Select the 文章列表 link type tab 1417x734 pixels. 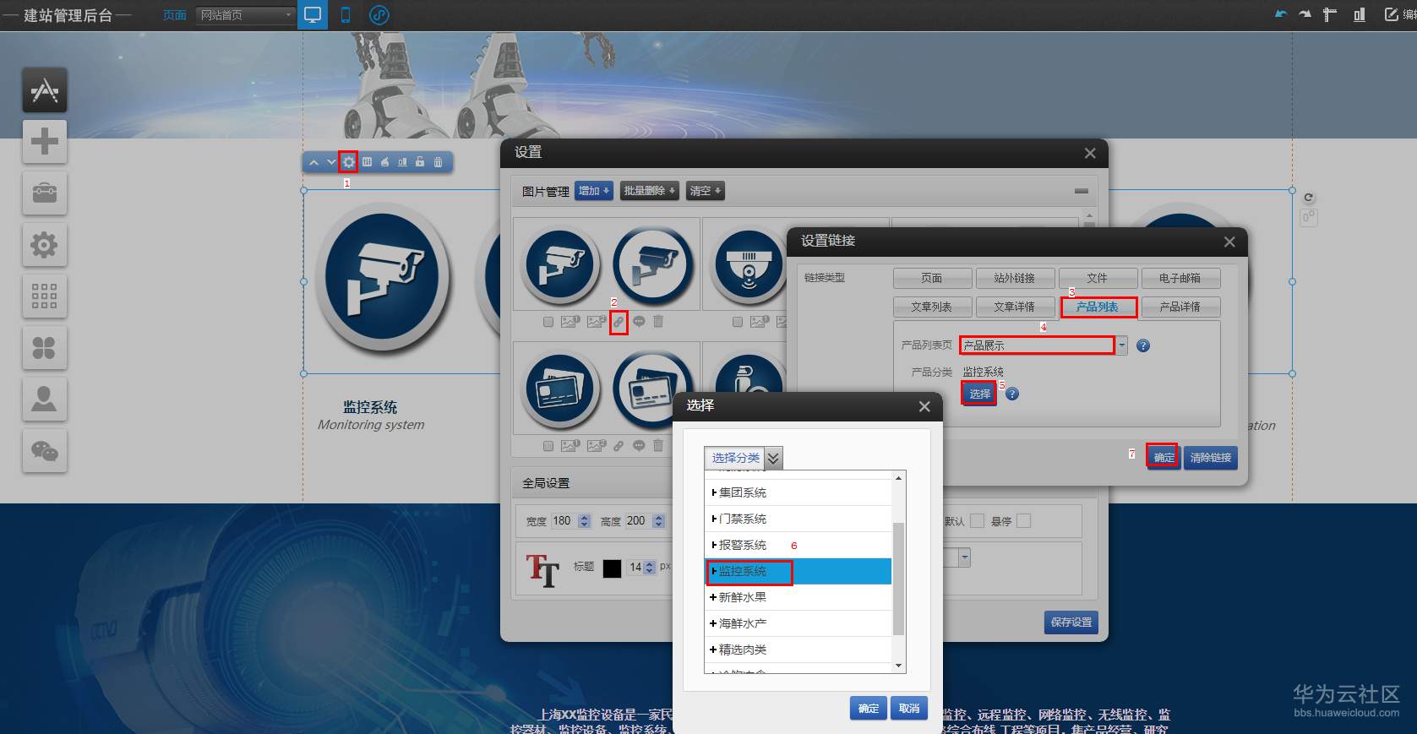tap(932, 307)
